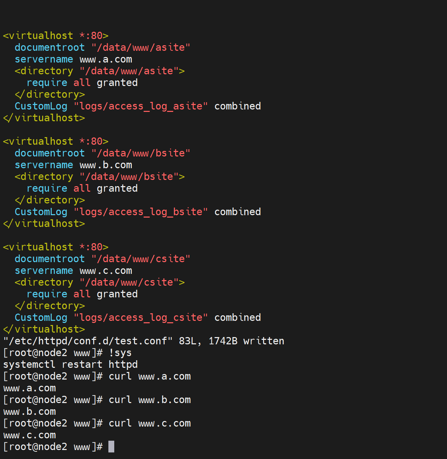Click the 'curl www.c.com' command

coord(149,423)
